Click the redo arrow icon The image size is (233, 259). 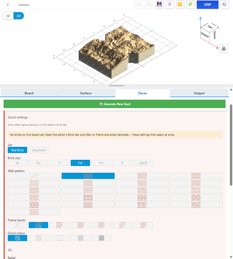pyautogui.click(x=149, y=5)
